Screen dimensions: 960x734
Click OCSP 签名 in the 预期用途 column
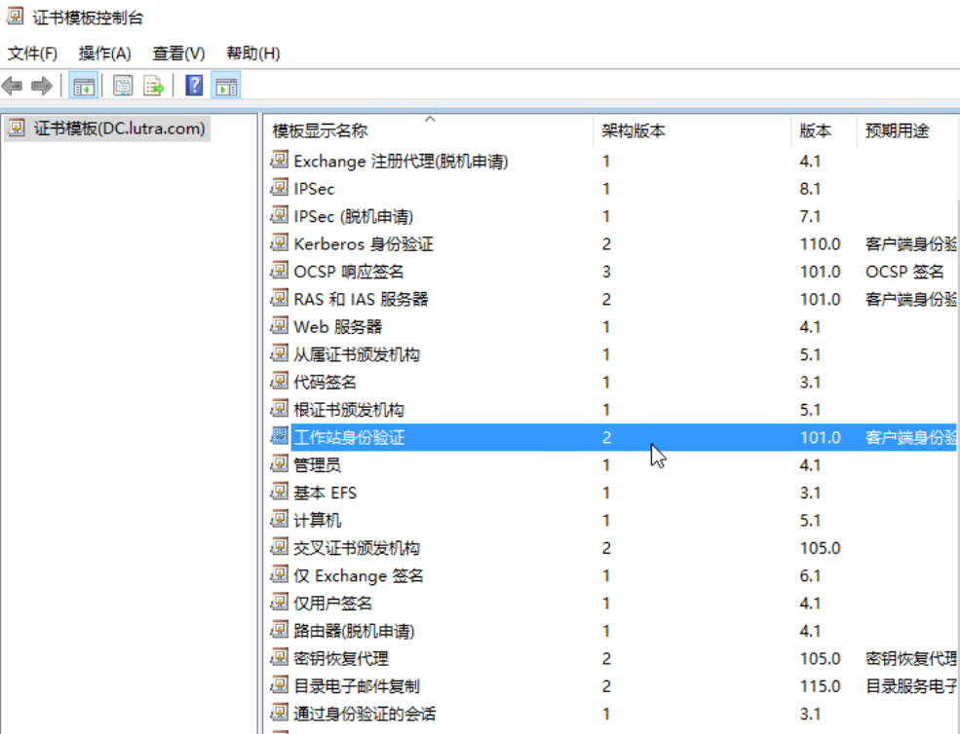[x=904, y=272]
